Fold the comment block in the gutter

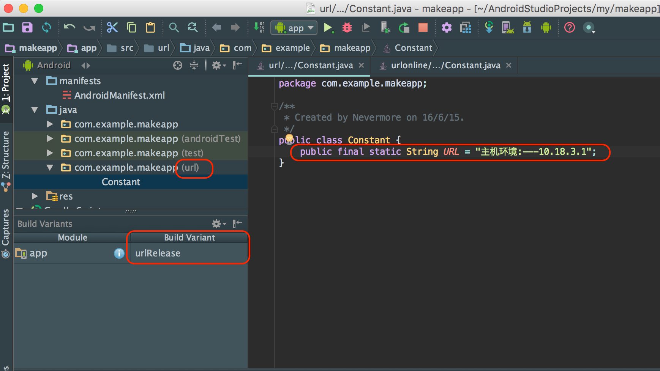274,107
